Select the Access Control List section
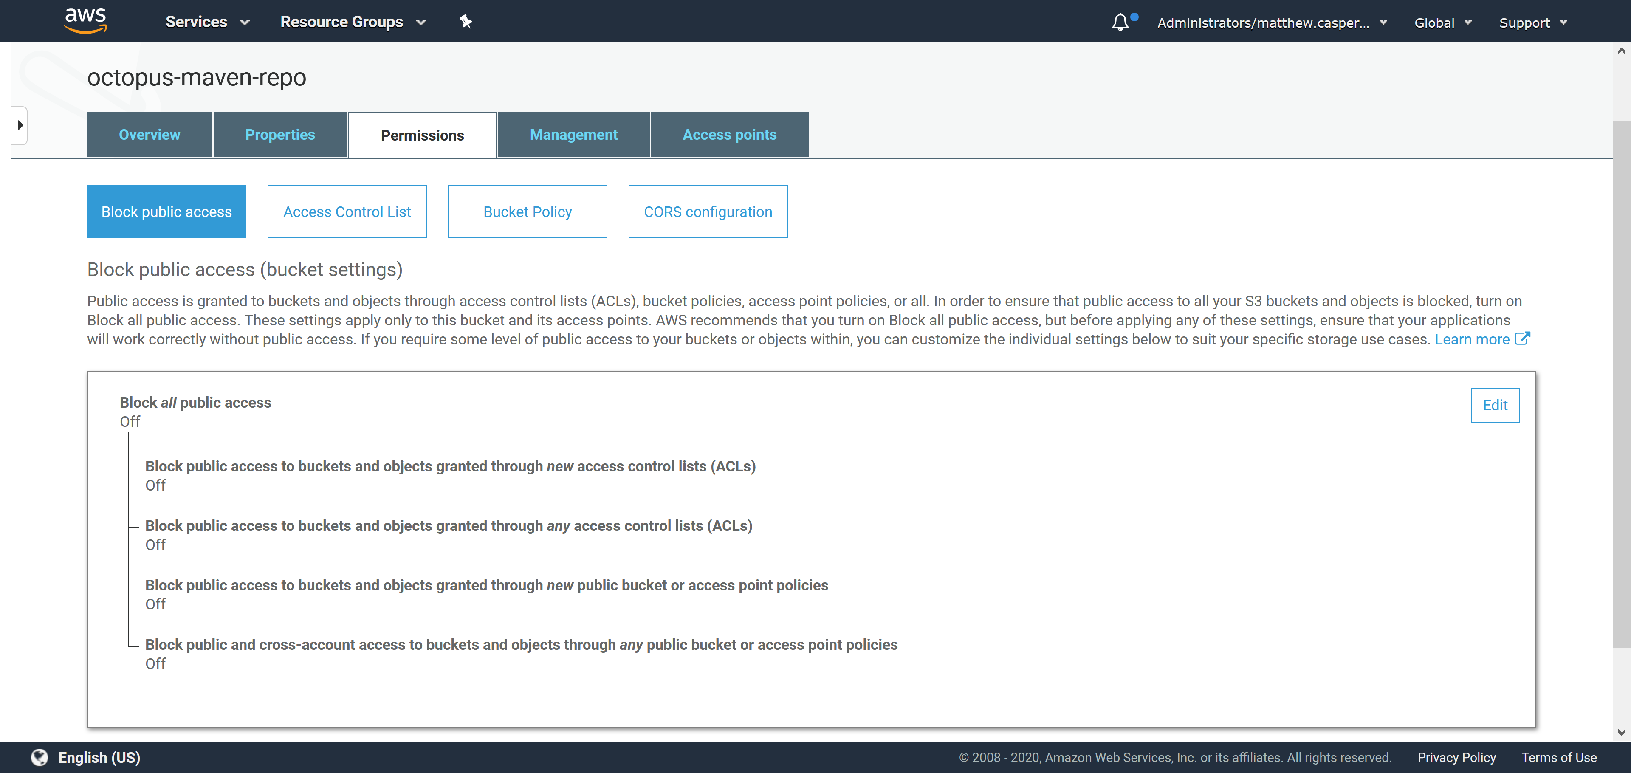Viewport: 1631px width, 773px height. pos(346,212)
